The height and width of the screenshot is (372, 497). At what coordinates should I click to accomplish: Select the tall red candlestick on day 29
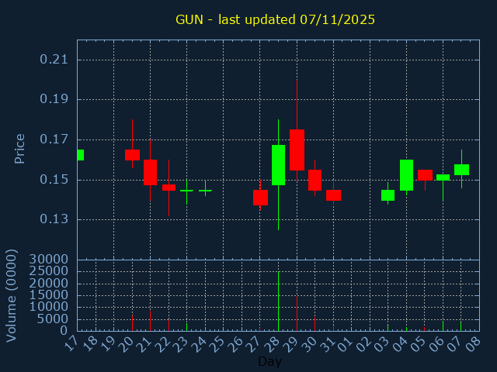[297, 150]
